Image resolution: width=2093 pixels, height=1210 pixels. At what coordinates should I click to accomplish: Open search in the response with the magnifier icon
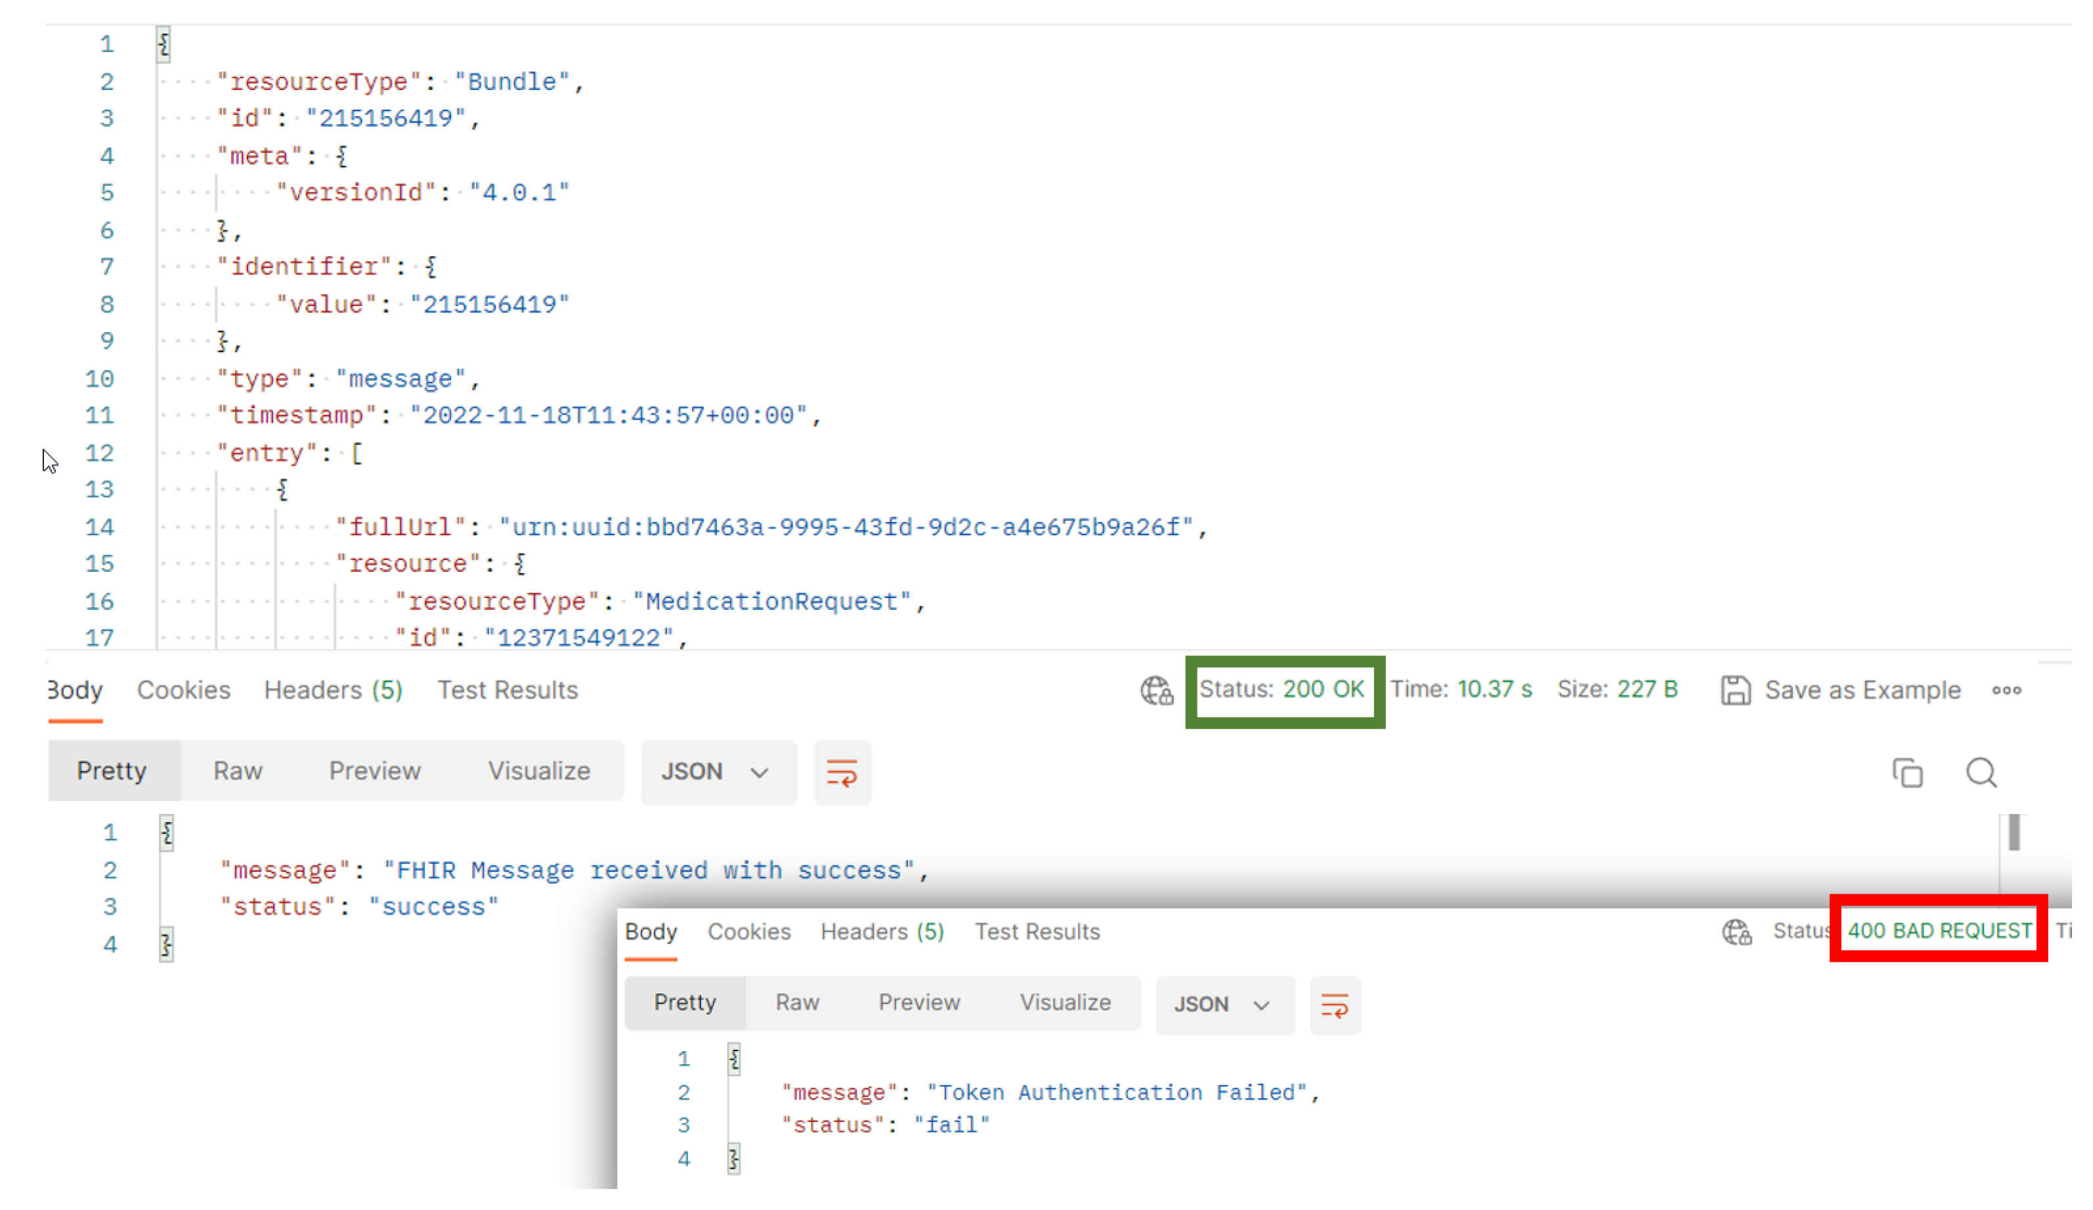(x=1981, y=772)
